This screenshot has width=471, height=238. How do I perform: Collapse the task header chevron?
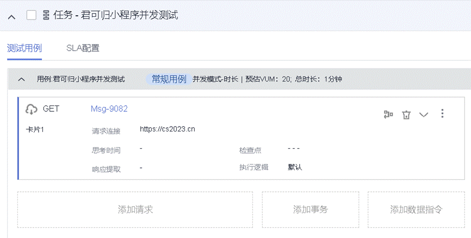[x=11, y=17]
